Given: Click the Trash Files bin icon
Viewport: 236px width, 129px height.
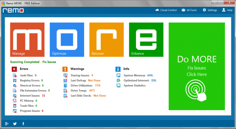Looking at the screenshot, I should (15, 106).
